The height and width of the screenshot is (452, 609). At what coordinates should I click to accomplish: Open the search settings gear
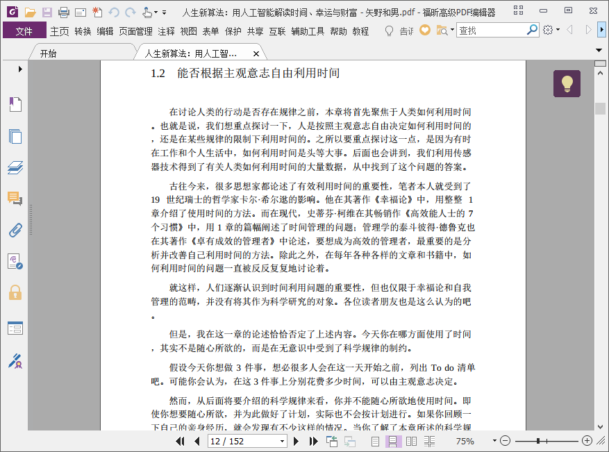pyautogui.click(x=548, y=30)
